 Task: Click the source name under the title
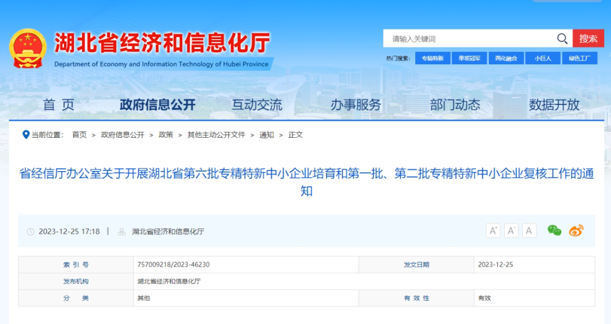point(168,231)
